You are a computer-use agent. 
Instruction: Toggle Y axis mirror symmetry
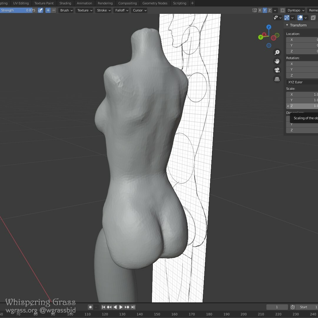(265, 10)
